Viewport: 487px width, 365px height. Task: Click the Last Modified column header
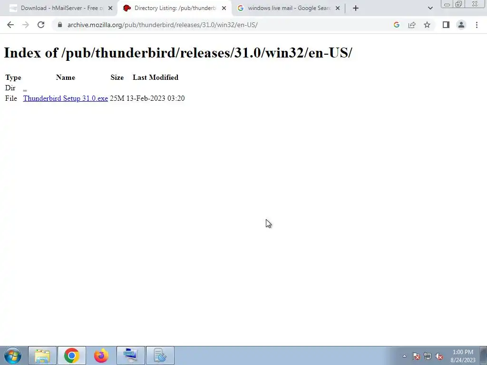click(156, 77)
